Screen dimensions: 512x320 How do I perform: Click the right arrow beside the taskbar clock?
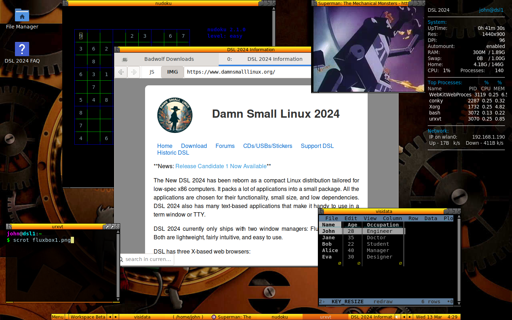[x=410, y=317]
